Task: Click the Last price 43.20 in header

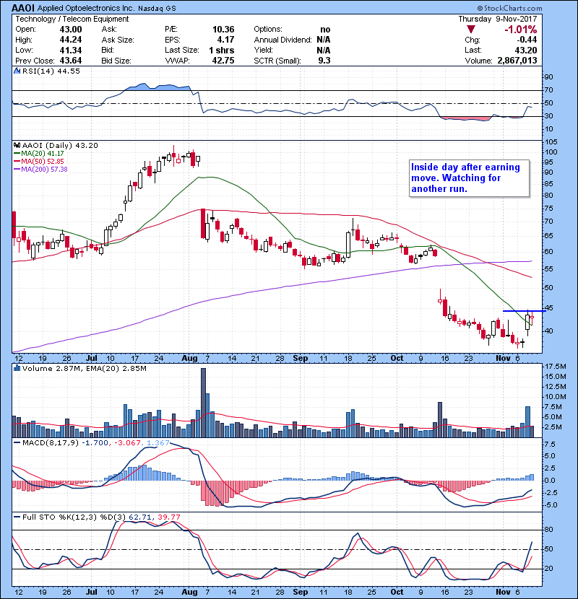Action: pos(526,50)
